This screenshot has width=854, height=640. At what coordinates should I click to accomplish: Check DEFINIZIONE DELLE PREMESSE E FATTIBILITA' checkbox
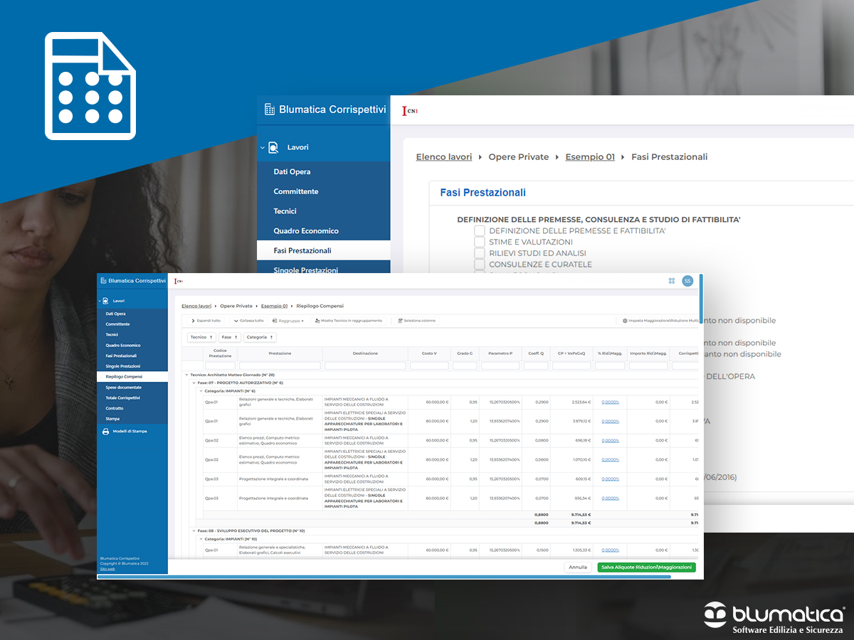480,230
